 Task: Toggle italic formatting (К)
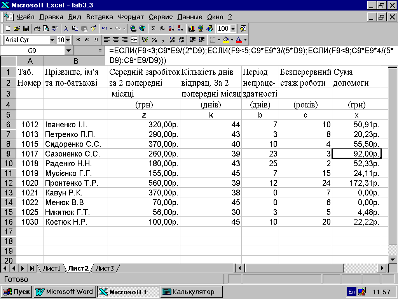click(x=87, y=40)
